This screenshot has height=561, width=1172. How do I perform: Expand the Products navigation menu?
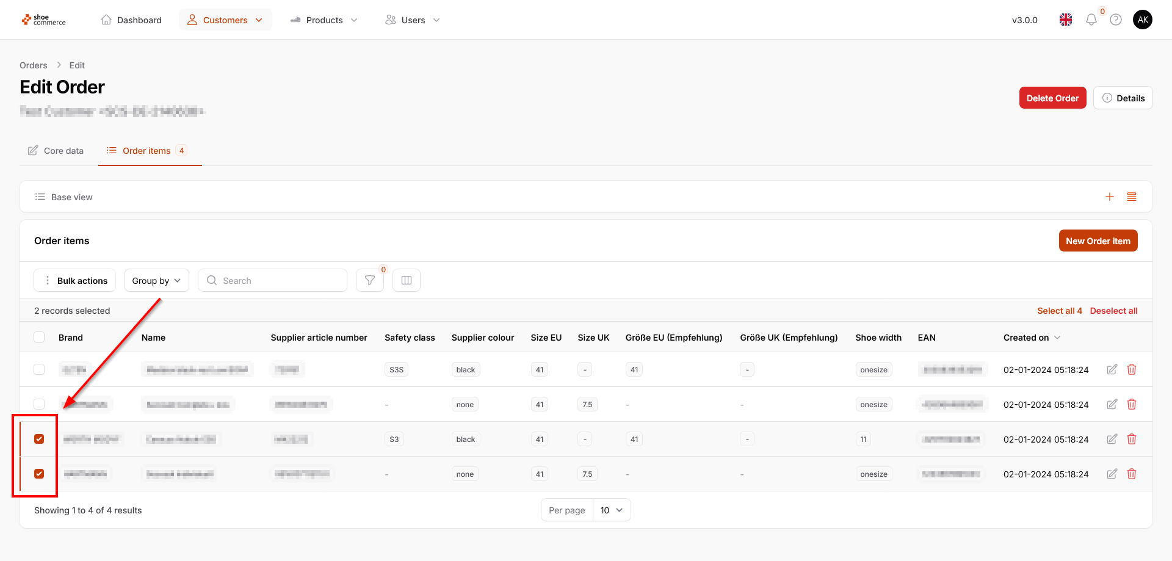point(324,20)
